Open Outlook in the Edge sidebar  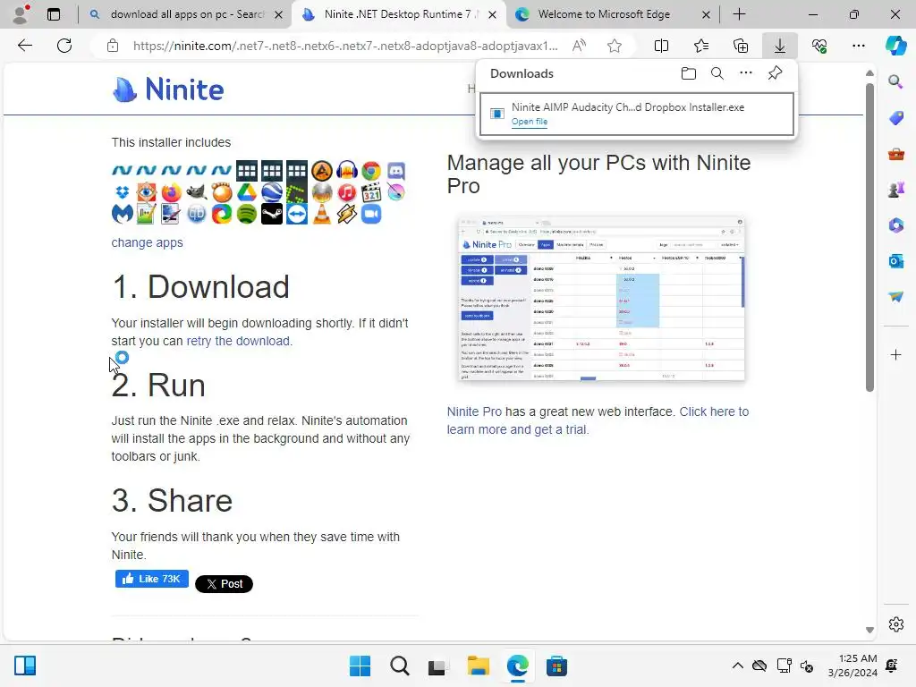click(x=895, y=260)
